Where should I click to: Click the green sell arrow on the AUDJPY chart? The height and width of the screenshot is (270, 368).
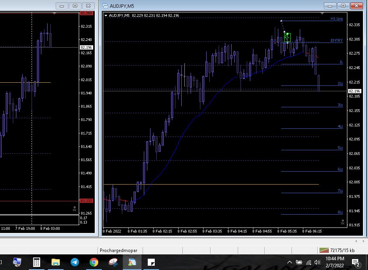287,37
